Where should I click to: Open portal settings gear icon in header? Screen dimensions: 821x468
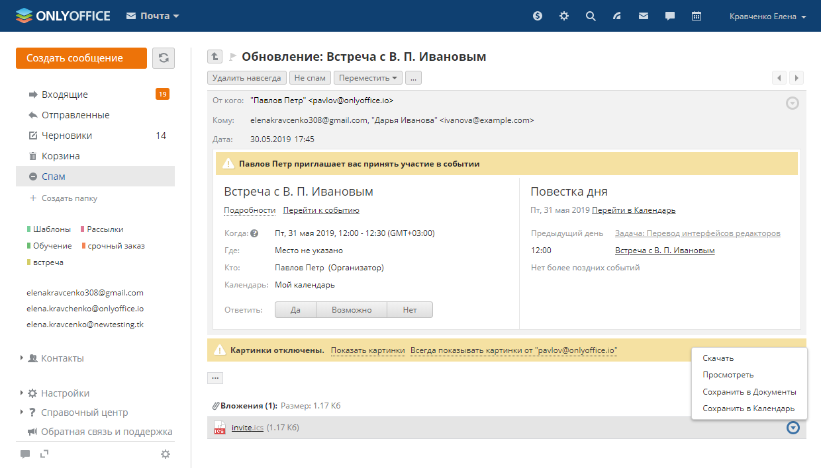pos(564,17)
